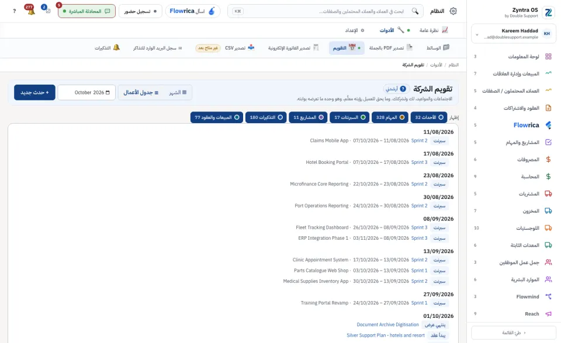Open Reach megaphone sidebar icon
Screen dimensions: 561x343
[548, 314]
